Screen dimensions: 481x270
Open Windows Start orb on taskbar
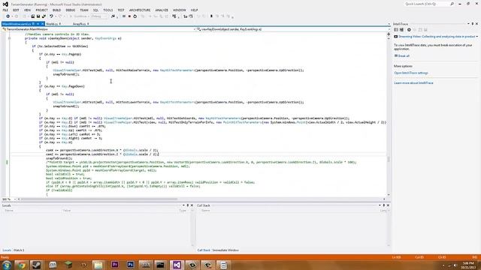(7, 265)
